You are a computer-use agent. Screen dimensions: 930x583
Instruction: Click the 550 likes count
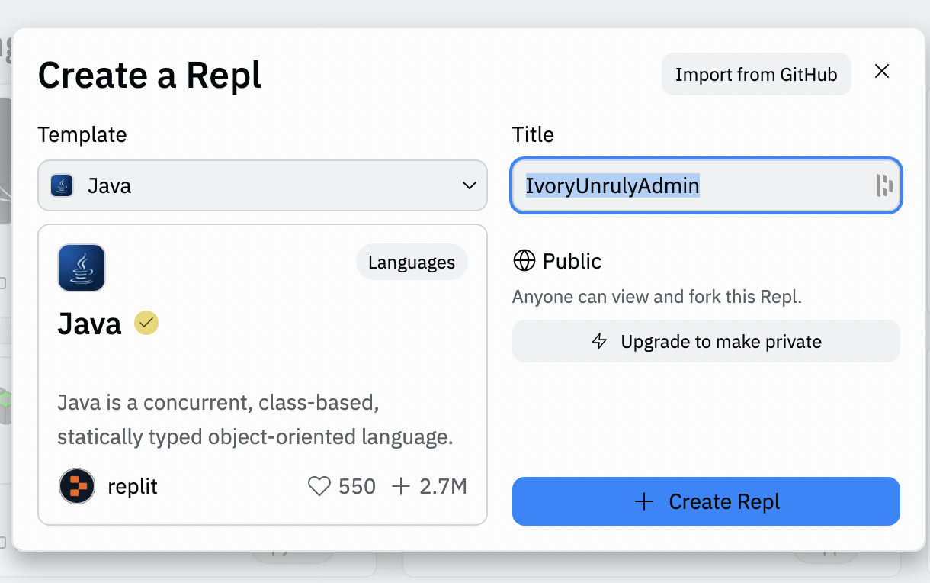click(358, 486)
